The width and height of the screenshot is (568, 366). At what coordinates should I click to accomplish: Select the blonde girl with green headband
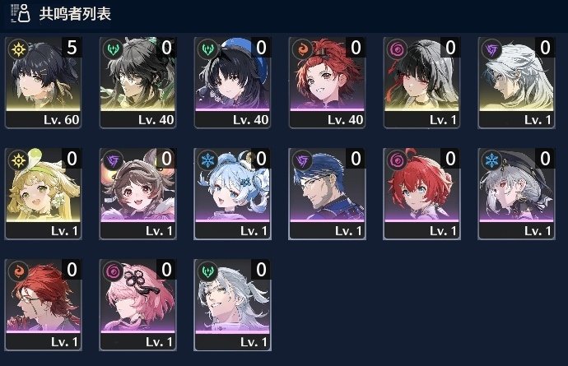click(43, 193)
